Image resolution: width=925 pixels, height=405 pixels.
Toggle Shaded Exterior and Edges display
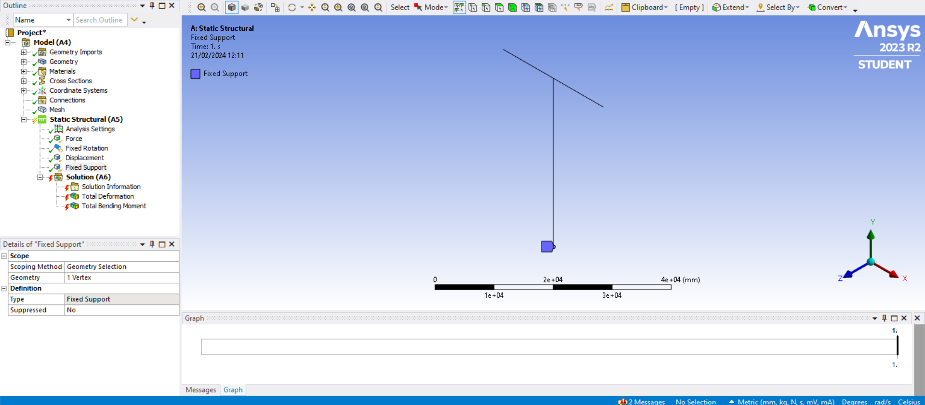coord(232,7)
